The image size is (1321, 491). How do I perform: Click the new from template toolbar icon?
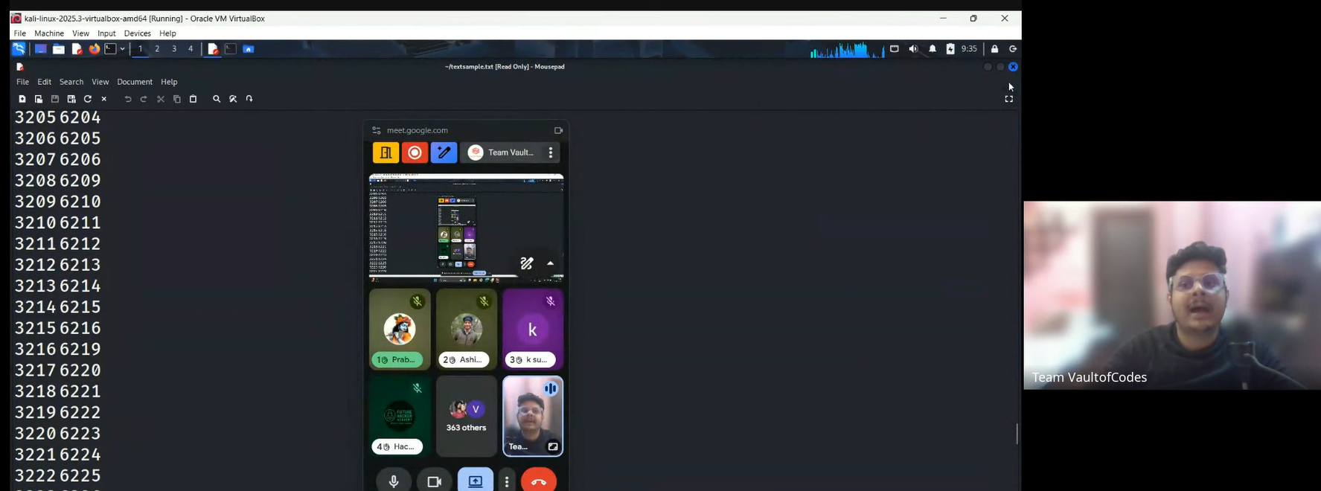point(39,99)
